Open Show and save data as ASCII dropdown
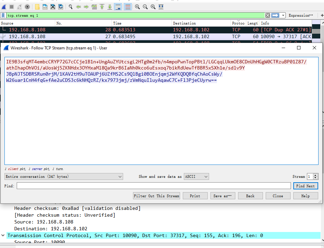The width and height of the screenshot is (324, 248). click(196, 176)
